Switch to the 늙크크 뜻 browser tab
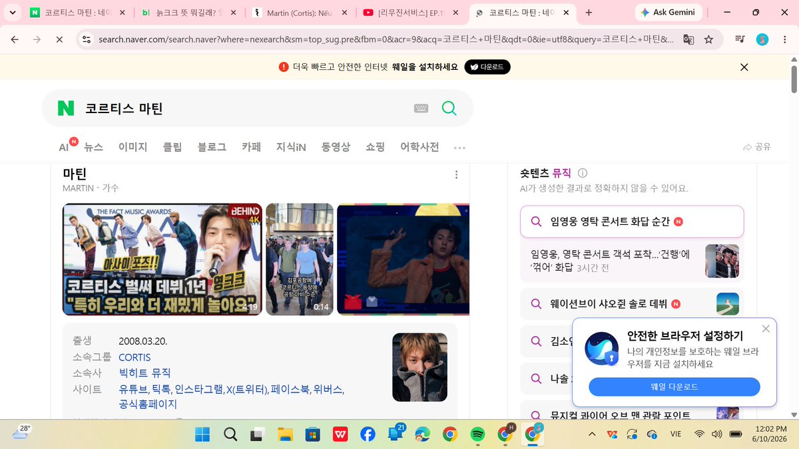 189,12
